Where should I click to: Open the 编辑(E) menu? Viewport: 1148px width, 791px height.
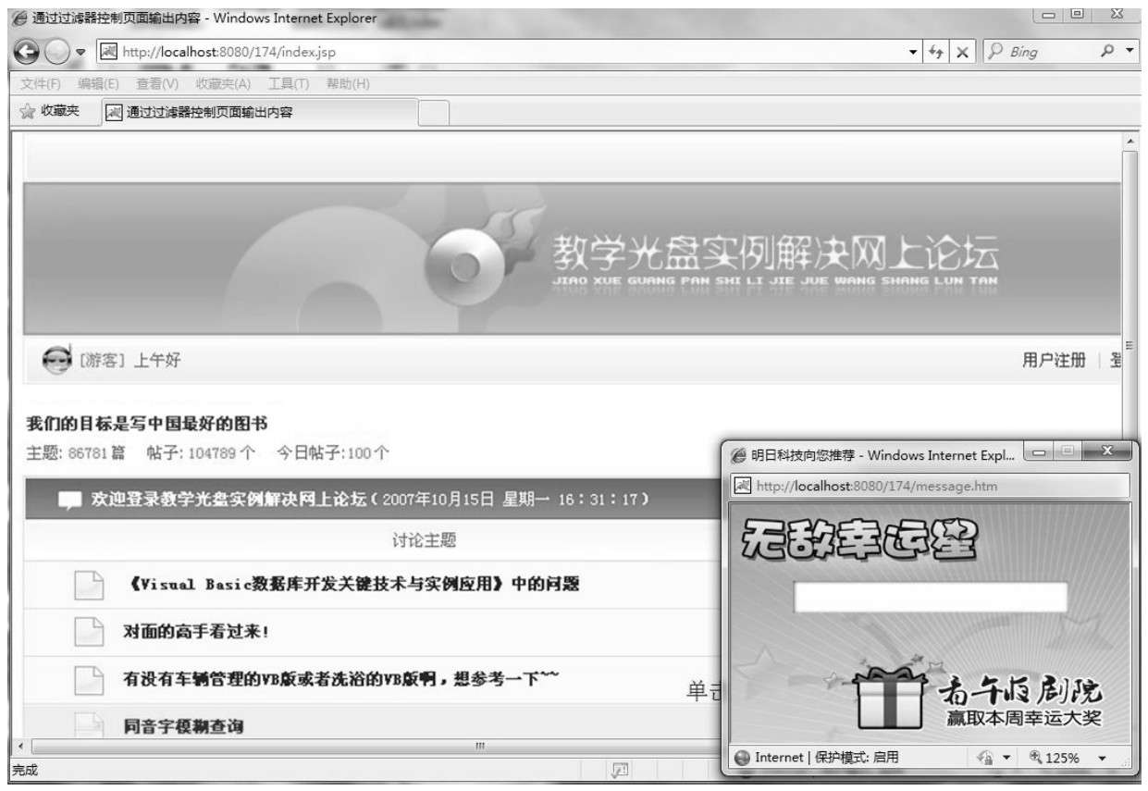point(99,84)
